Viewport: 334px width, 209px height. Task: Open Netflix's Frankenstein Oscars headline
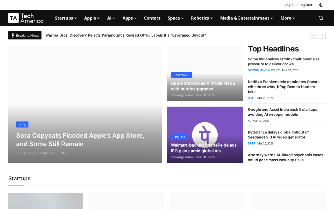(284, 87)
